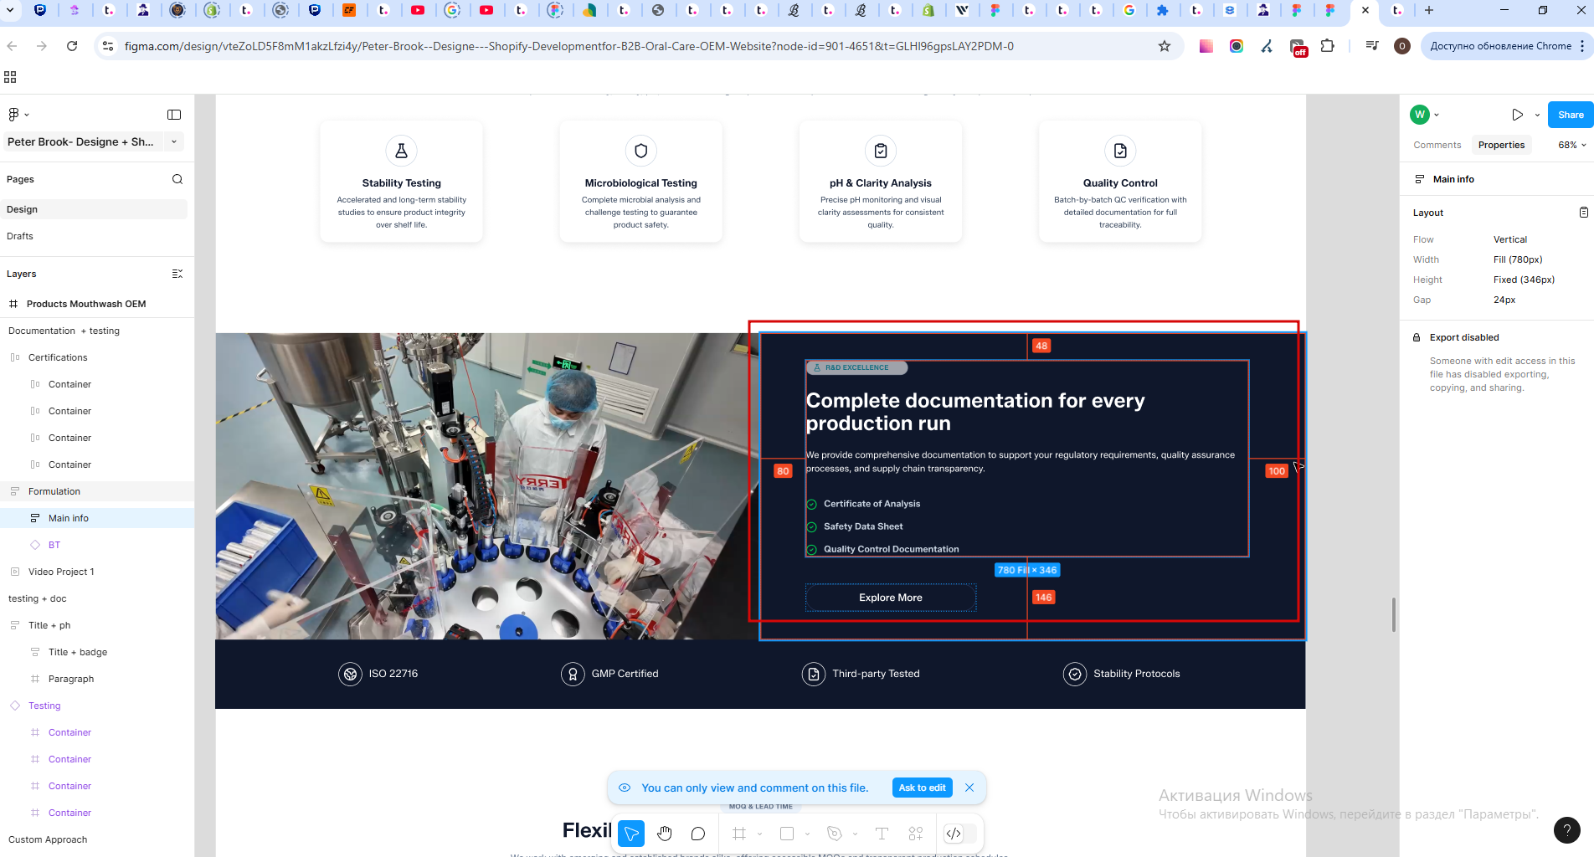Open shape tool options dropdown
Viewport: 1594px width, 857px height.
tap(808, 834)
